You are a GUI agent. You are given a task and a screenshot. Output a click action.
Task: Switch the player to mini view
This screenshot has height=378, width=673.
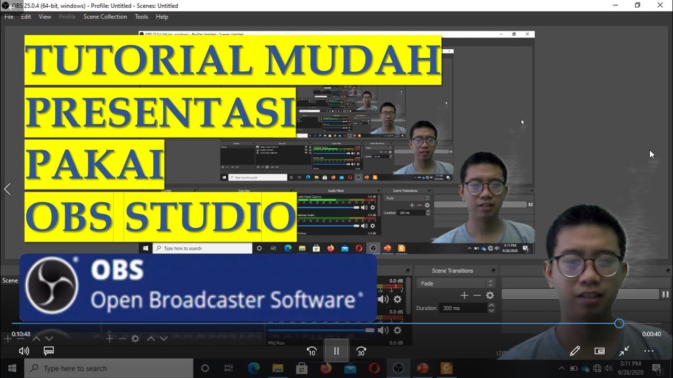[599, 351]
